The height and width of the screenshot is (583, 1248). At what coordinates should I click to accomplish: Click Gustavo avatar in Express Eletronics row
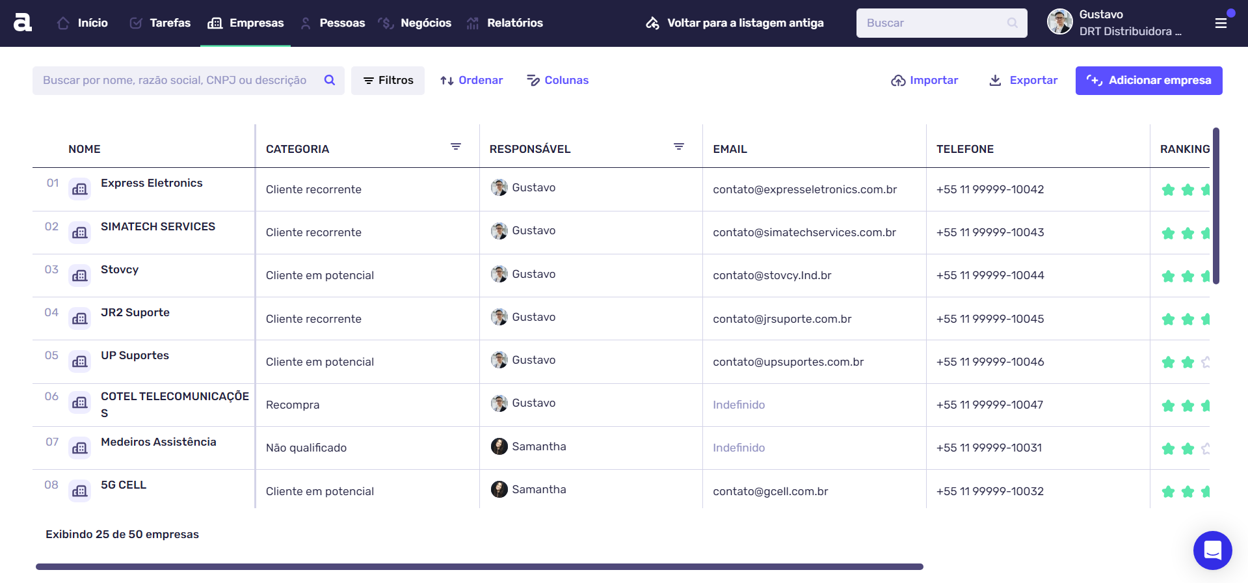coord(499,187)
